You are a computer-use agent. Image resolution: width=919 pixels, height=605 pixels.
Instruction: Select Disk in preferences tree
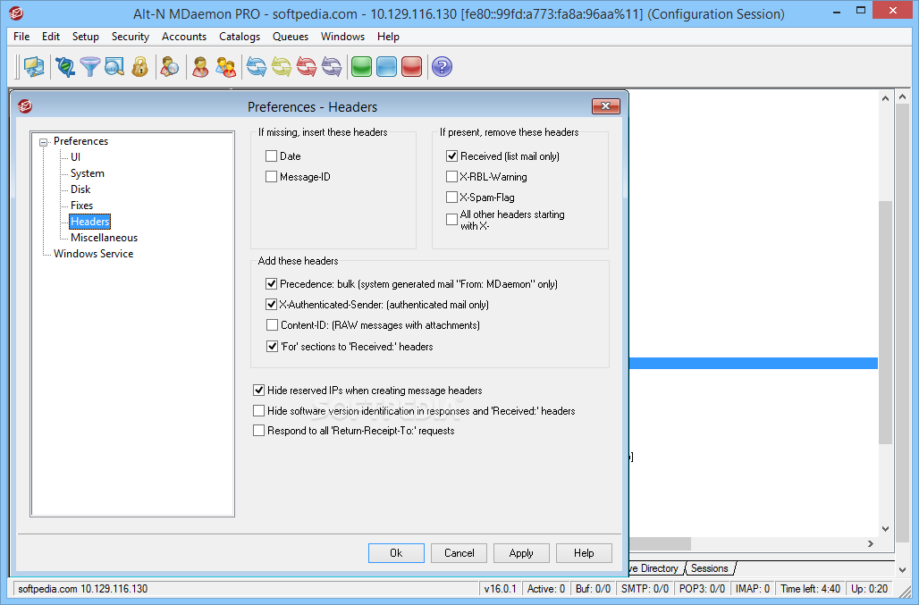click(x=80, y=189)
